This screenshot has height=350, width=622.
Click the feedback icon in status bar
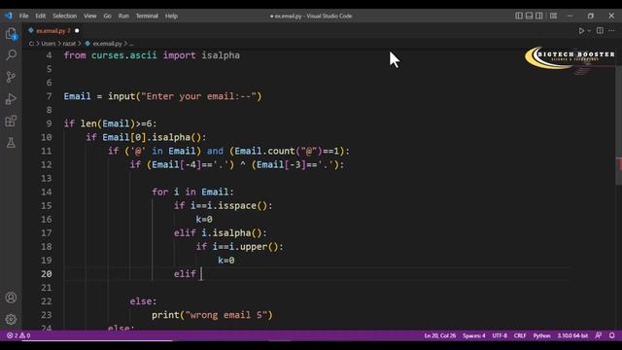[599, 335]
